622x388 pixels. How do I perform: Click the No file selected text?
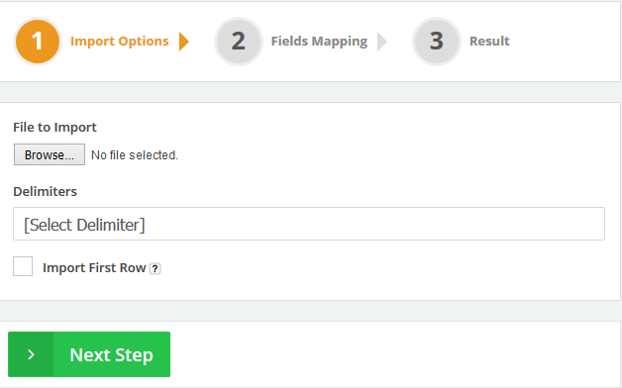(x=135, y=155)
